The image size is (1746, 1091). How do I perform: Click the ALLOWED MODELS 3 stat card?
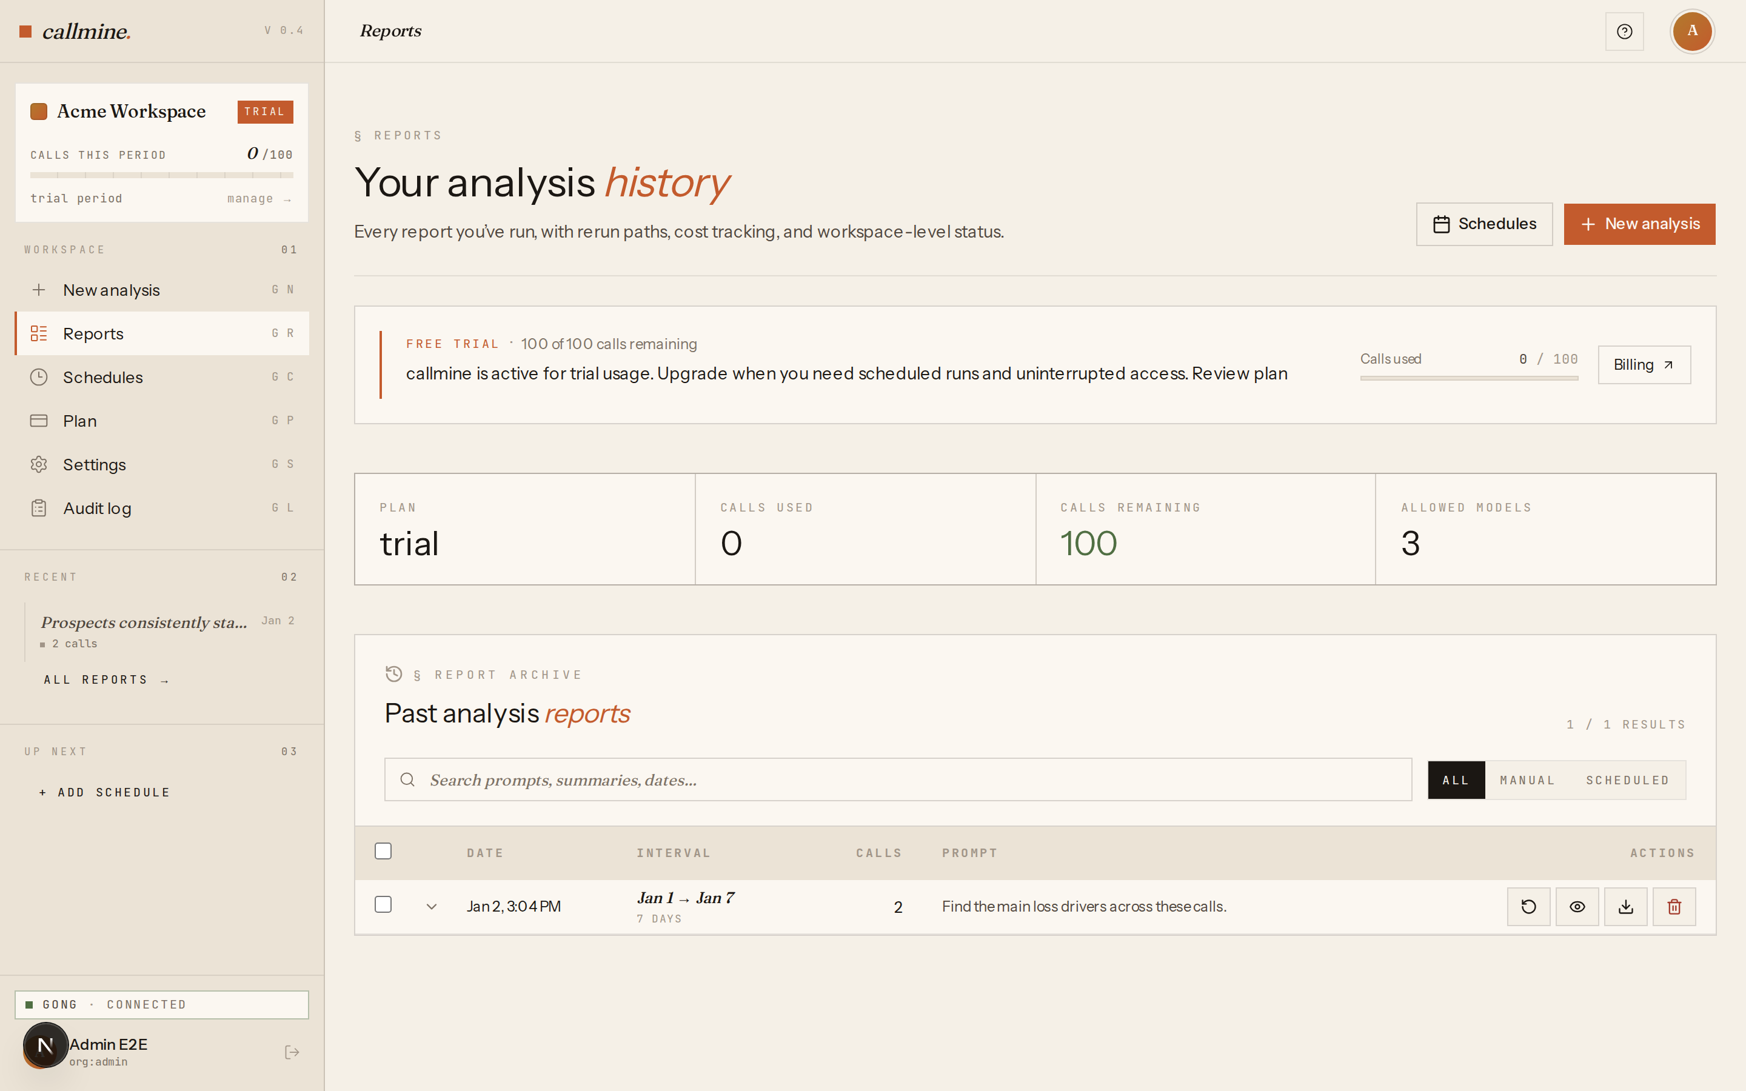(1545, 529)
